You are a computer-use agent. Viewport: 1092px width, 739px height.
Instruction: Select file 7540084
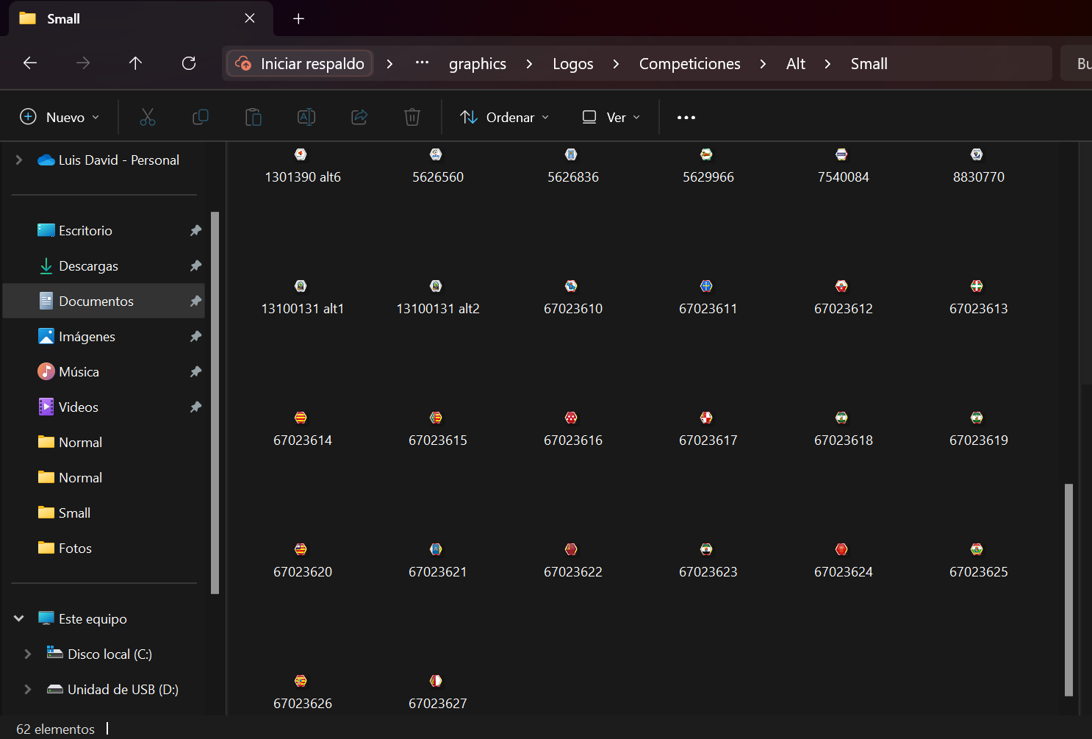844,167
